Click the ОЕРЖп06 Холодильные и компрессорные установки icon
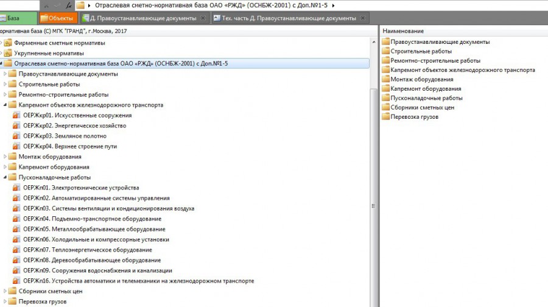Screen dimensions: 548x307 [16, 239]
